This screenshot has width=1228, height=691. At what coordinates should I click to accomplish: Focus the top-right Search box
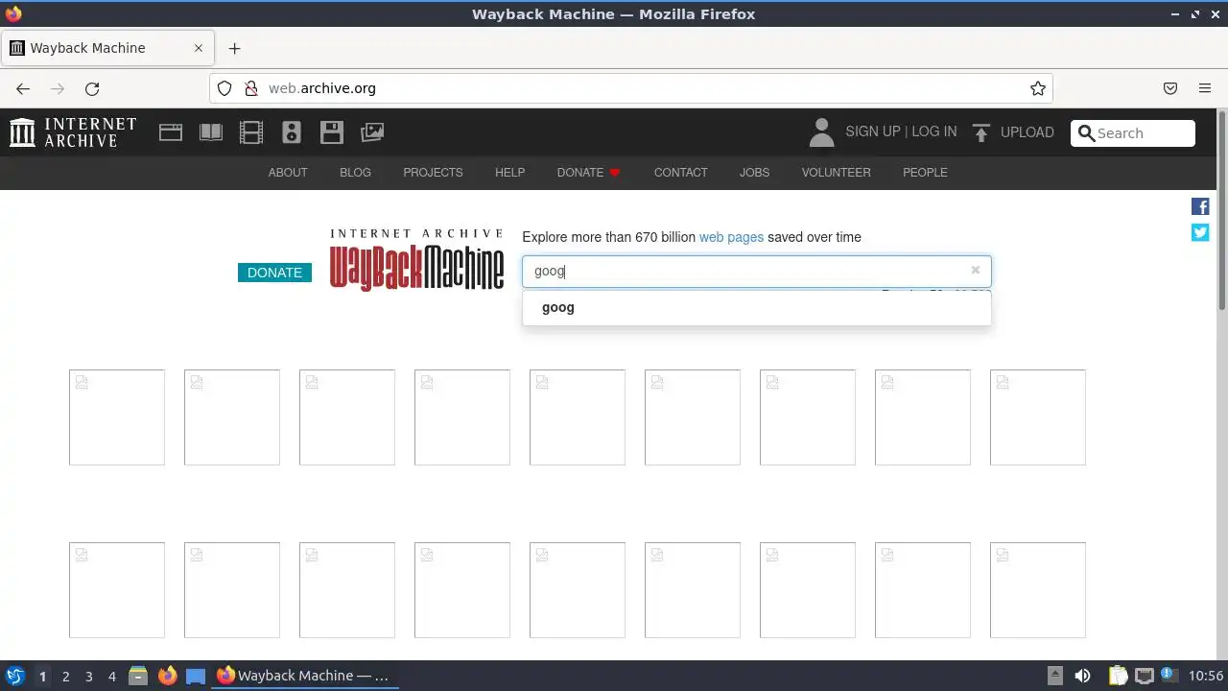coord(1133,133)
